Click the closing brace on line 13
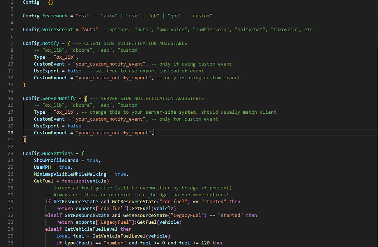378x247 pixels. 24,85
